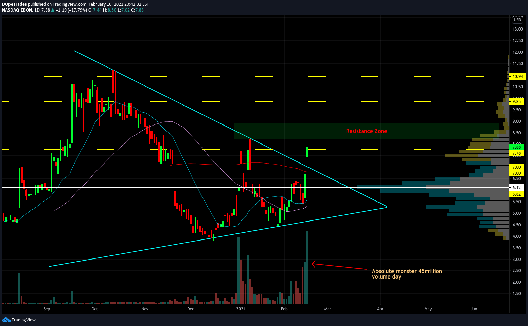Image resolution: width=528 pixels, height=326 pixels.
Task: Click the 9.00 tick on the price axis
Action: pos(517,121)
